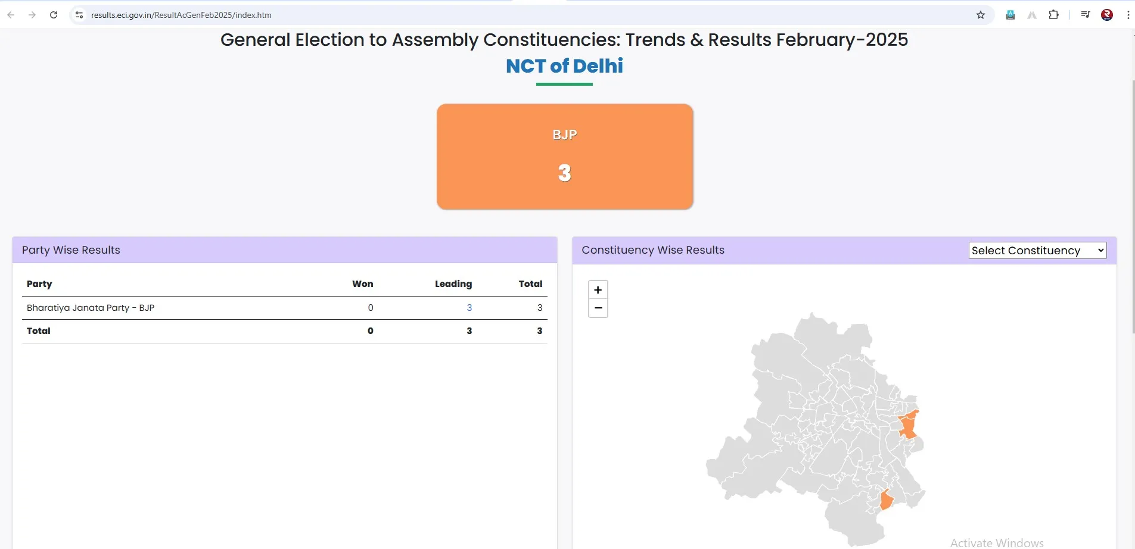Open the leading count link for BJP
This screenshot has width=1135, height=549.
(469, 307)
